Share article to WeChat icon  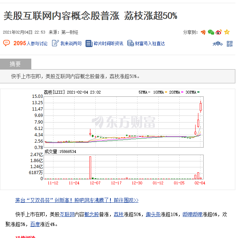click(x=211, y=32)
